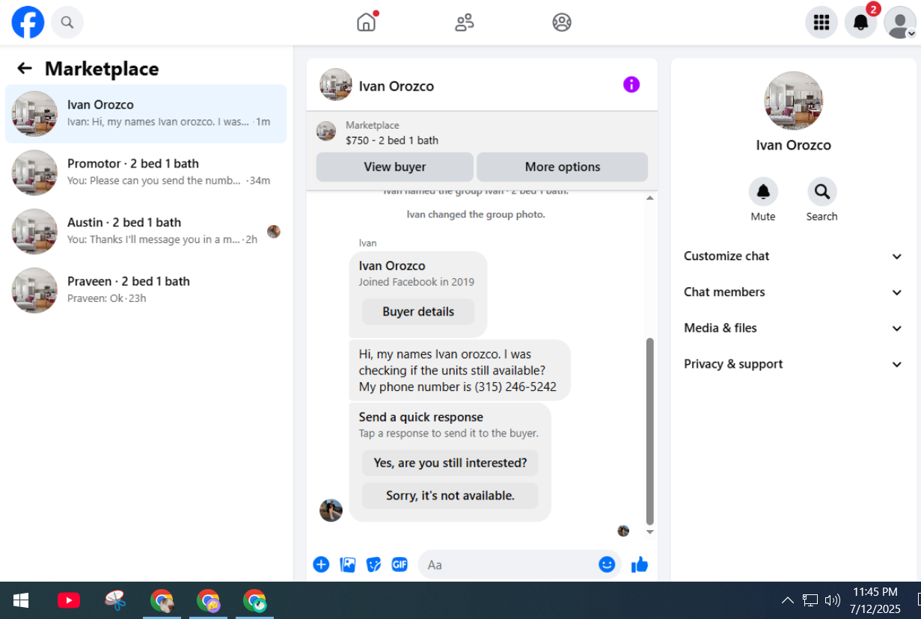
Task: Open the purple conversation info icon
Action: pyautogui.click(x=631, y=84)
